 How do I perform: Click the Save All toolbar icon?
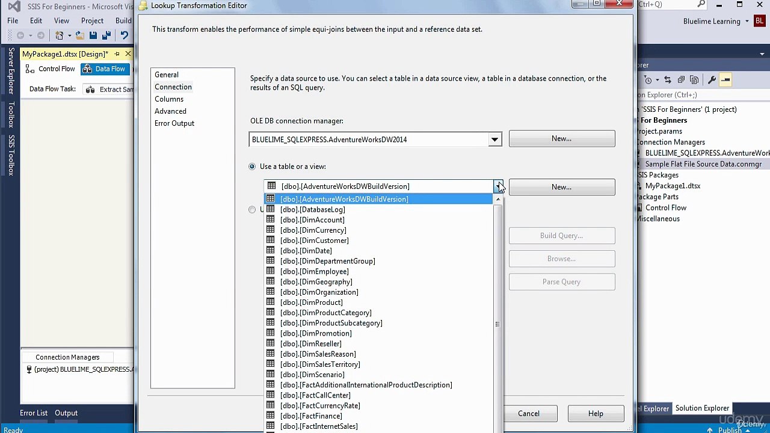point(106,35)
